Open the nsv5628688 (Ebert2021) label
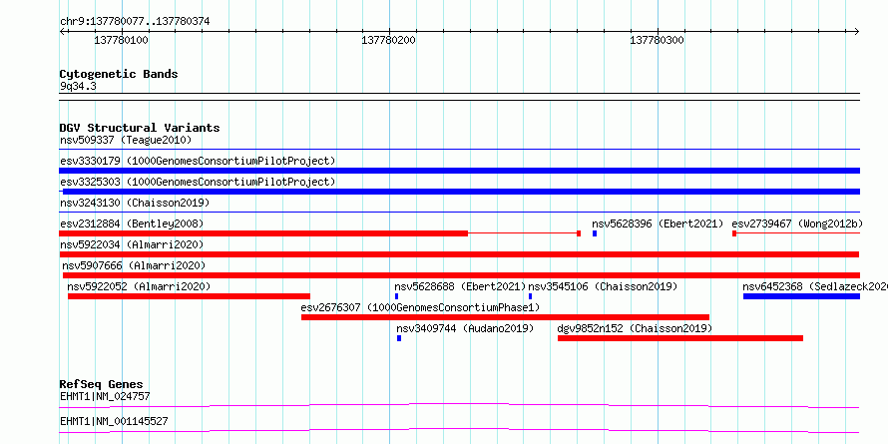888x444 pixels. tap(460, 286)
